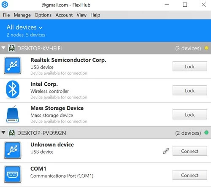
Task: Collapse the DESKTOP-KVHEIFI node triangle
Action: [x=3, y=48]
